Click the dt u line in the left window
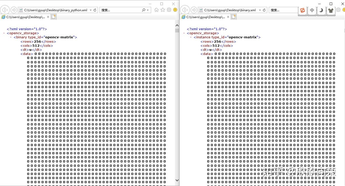The image size is (345, 186). (31, 50)
